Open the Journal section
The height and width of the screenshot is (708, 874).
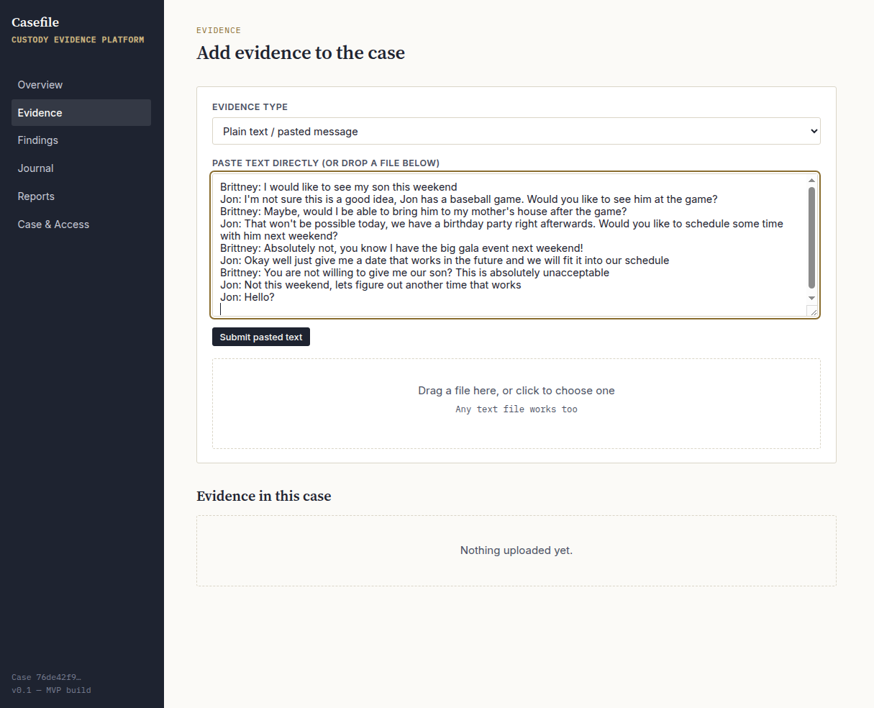point(81,168)
